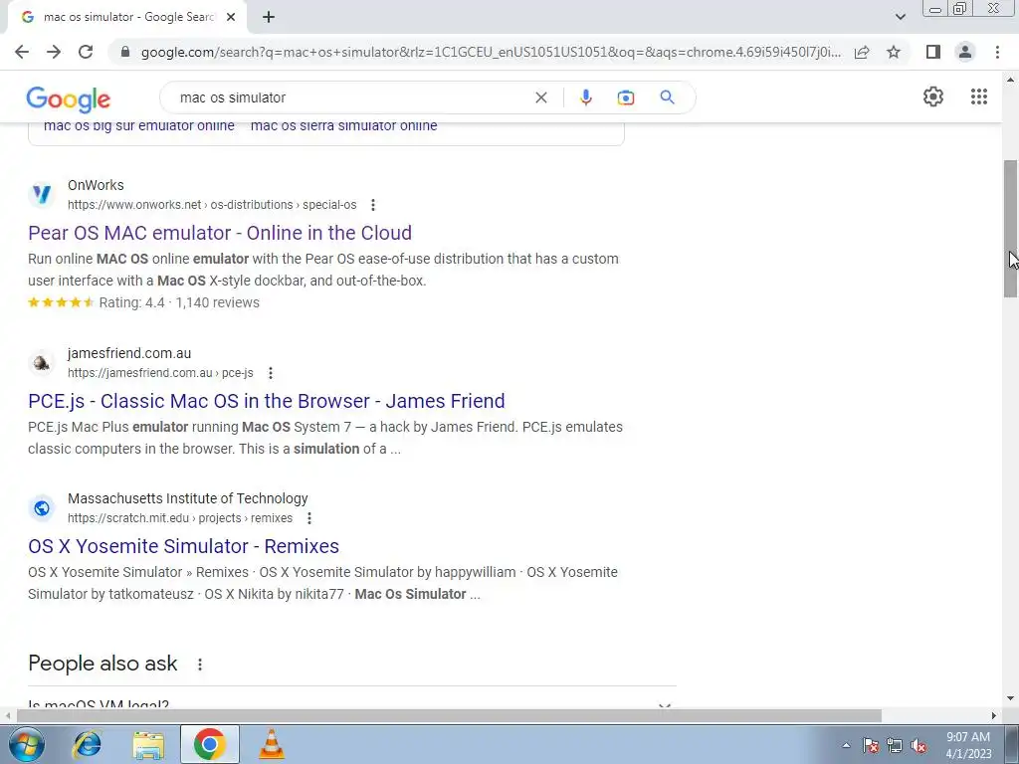Screen dimensions: 1019x764
Task: View site information lock icon
Action: tap(125, 52)
